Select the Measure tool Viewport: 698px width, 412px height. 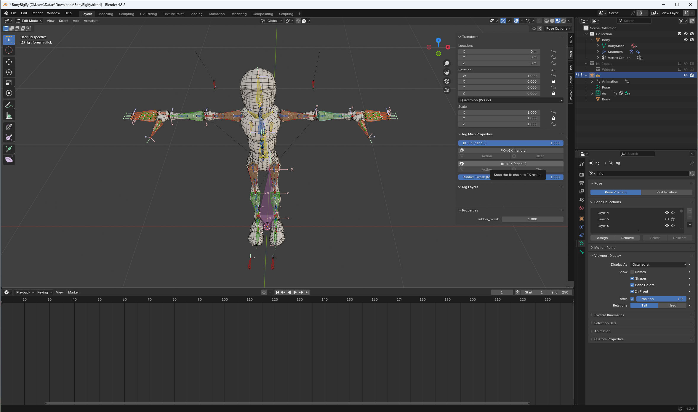(9, 116)
